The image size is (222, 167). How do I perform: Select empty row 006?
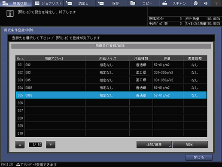111,103
